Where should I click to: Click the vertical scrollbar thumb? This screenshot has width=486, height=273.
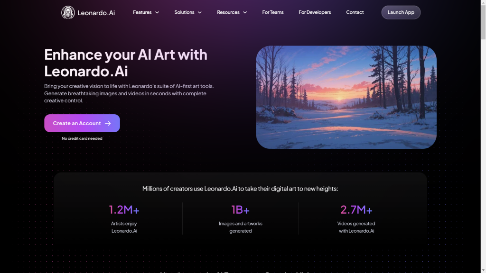483,22
